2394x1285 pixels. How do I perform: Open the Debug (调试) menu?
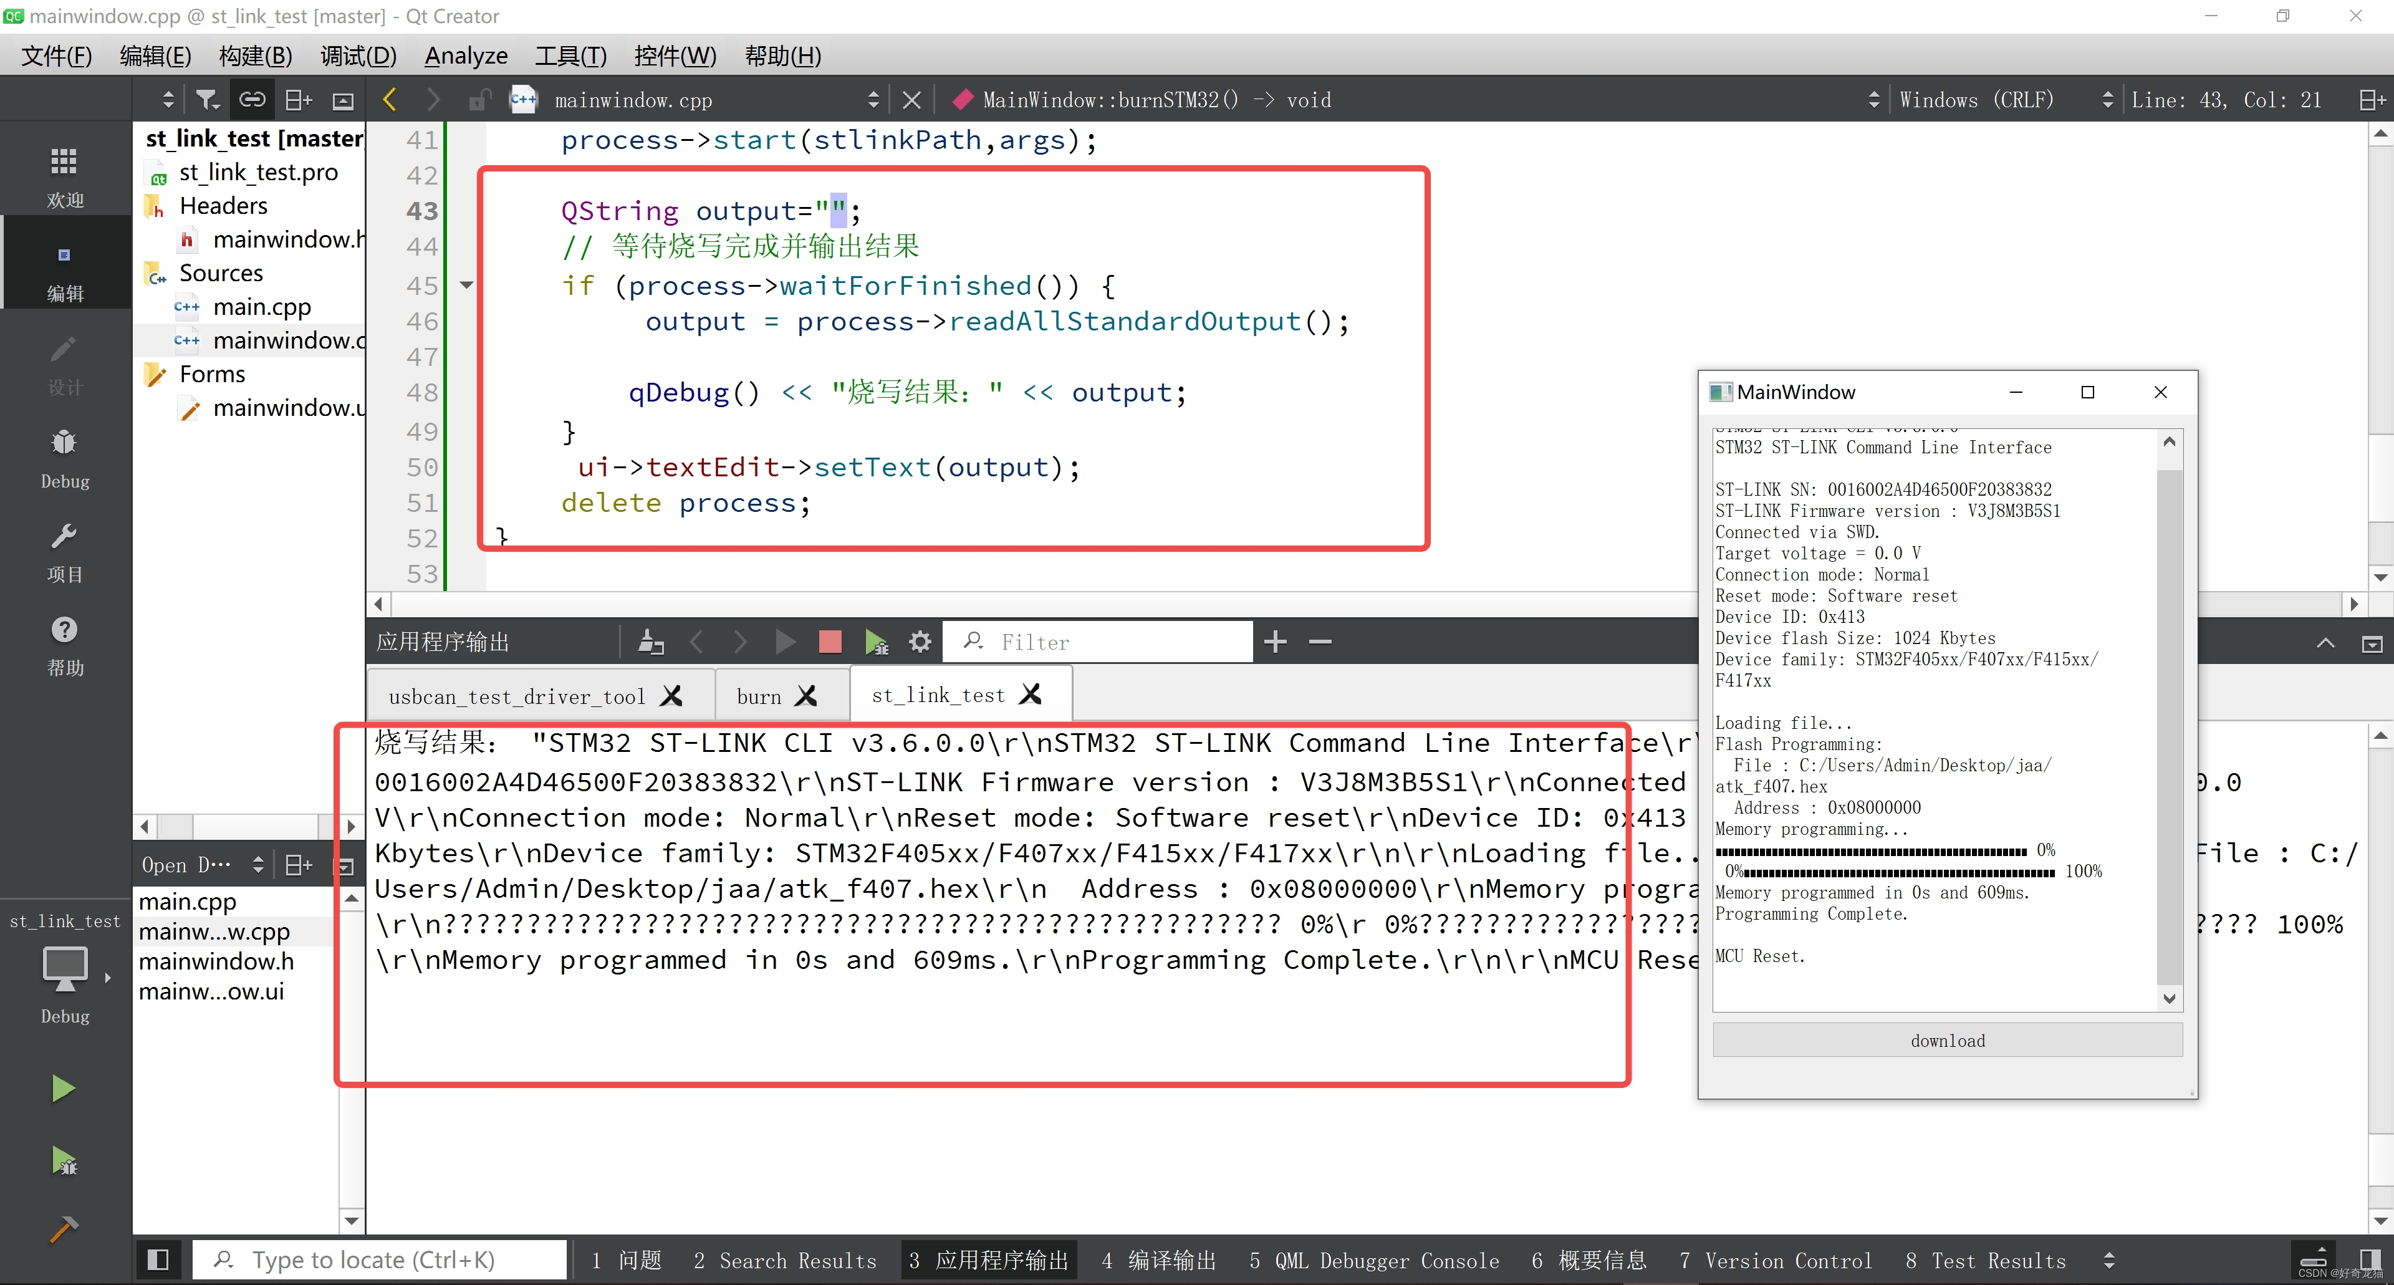click(x=358, y=55)
